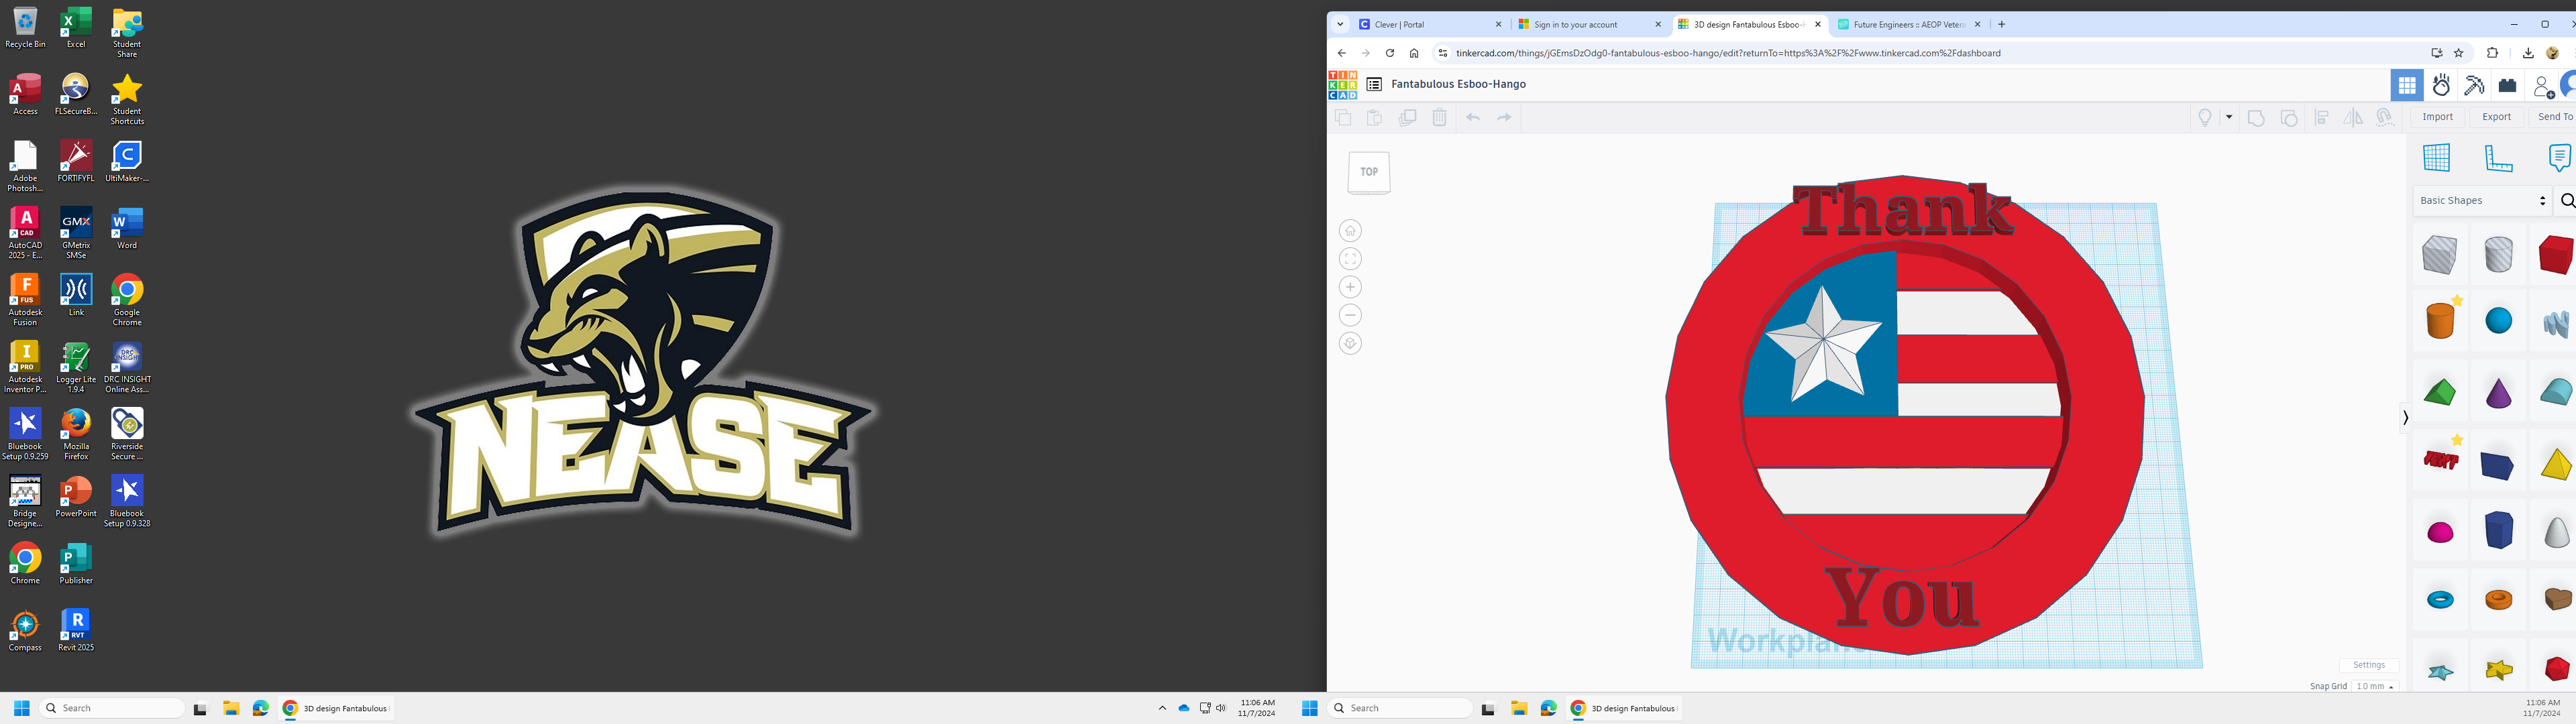The width and height of the screenshot is (2576, 724).
Task: Toggle the orthographic/perspective view button
Action: pyautogui.click(x=1350, y=343)
